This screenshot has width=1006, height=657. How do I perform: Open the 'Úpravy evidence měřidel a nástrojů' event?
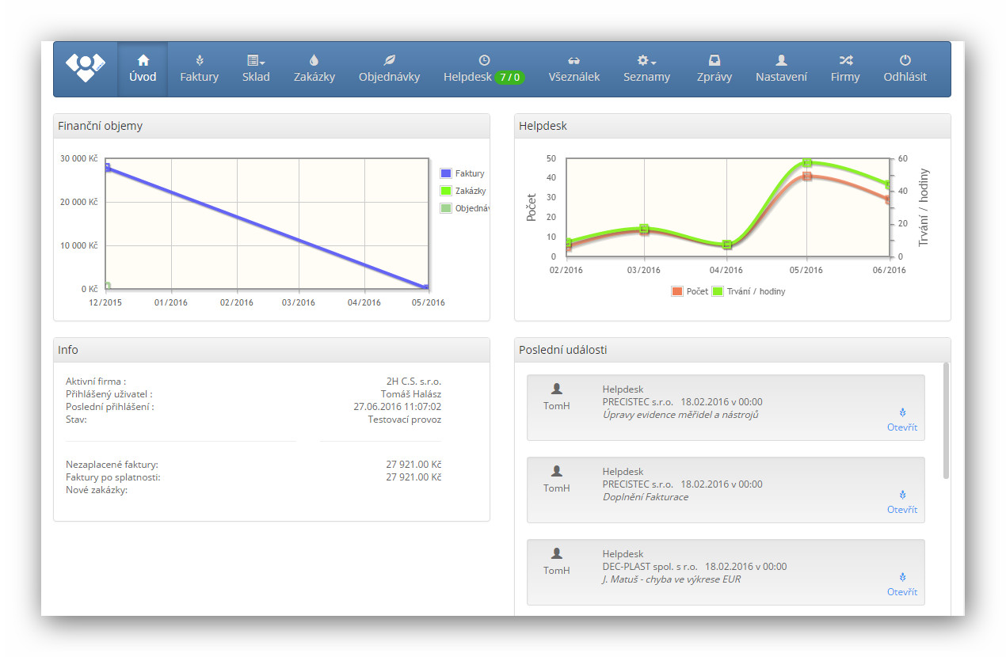(x=901, y=427)
